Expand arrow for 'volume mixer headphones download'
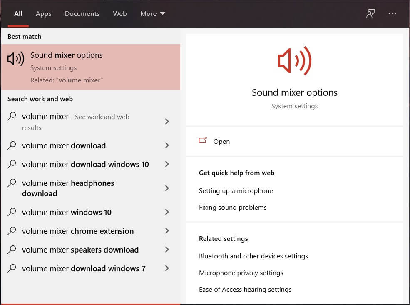 point(167,188)
